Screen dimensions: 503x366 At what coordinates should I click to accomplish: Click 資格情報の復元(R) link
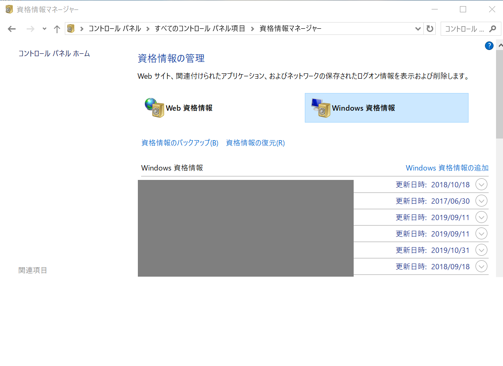coord(255,143)
